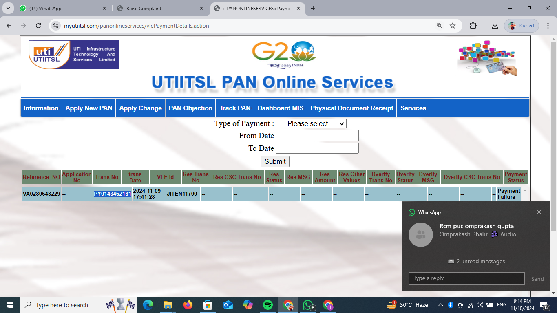Bookmark this page with star icon
557x313 pixels.
point(453,26)
